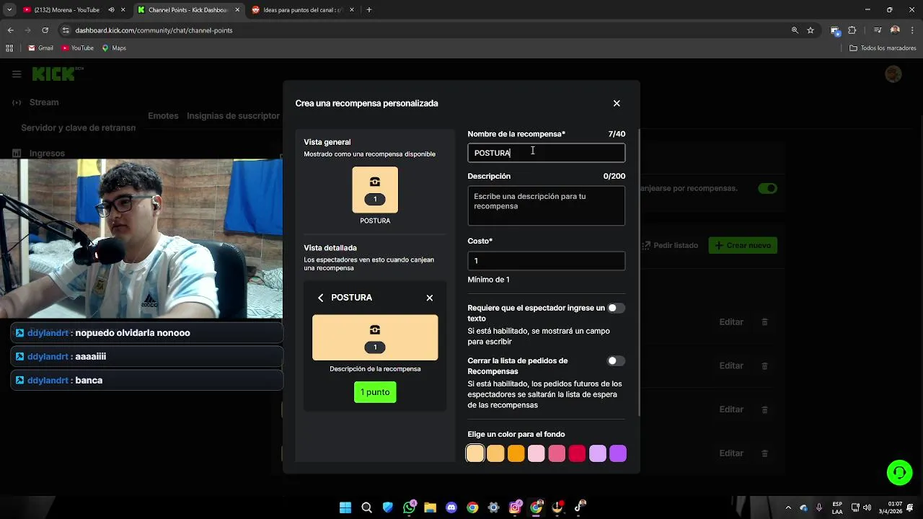Open the YouTube bookmark

(78, 48)
